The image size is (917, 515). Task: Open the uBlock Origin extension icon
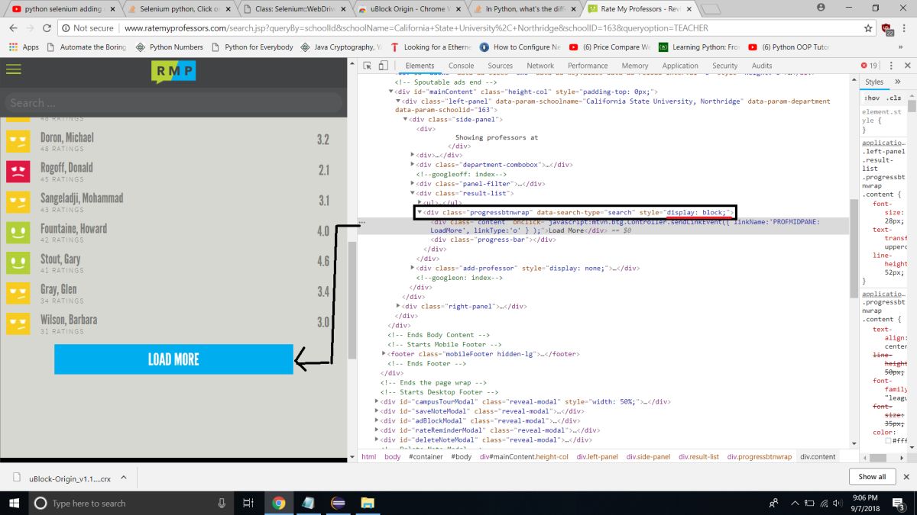click(887, 29)
